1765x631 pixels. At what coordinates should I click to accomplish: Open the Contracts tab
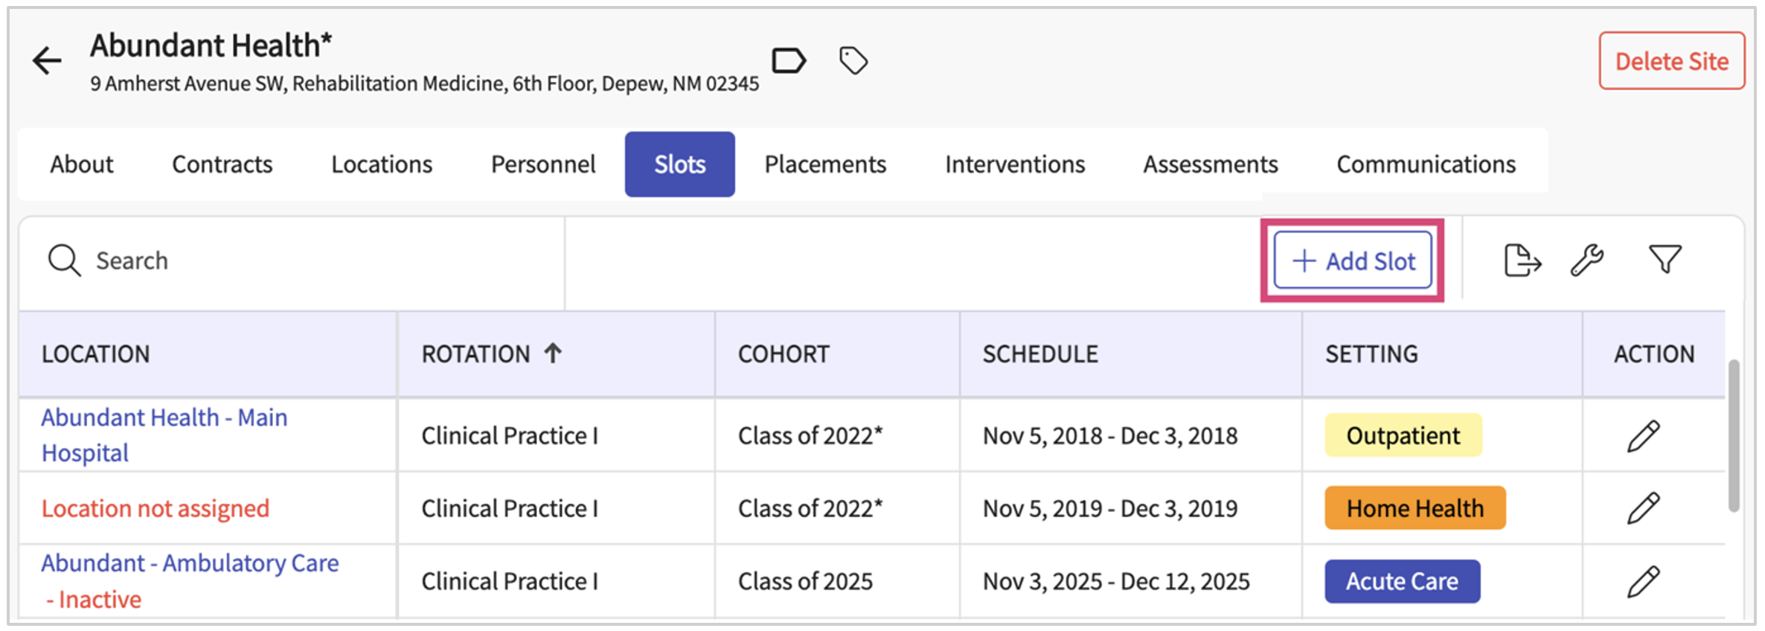222,164
